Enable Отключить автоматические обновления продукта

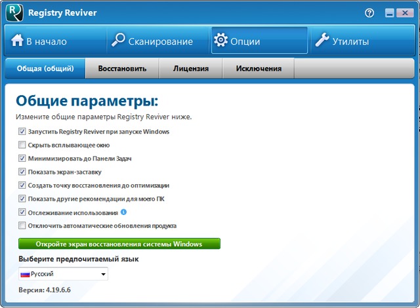22,226
